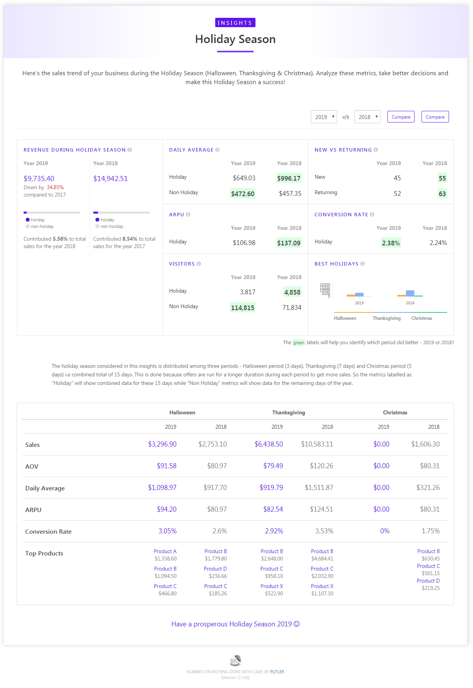The width and height of the screenshot is (473, 688).
Task: Open Product X priced $1,107.30
Action: tap(322, 586)
